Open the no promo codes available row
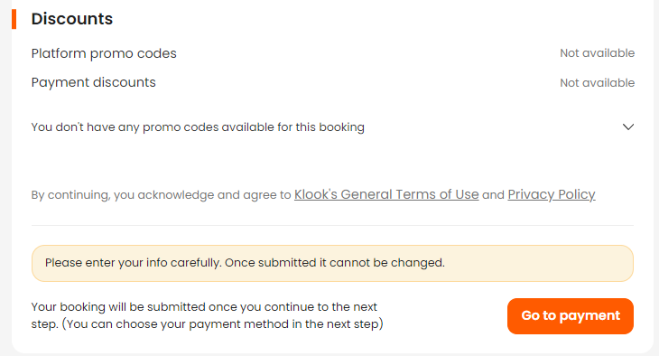659x356 pixels. click(332, 127)
